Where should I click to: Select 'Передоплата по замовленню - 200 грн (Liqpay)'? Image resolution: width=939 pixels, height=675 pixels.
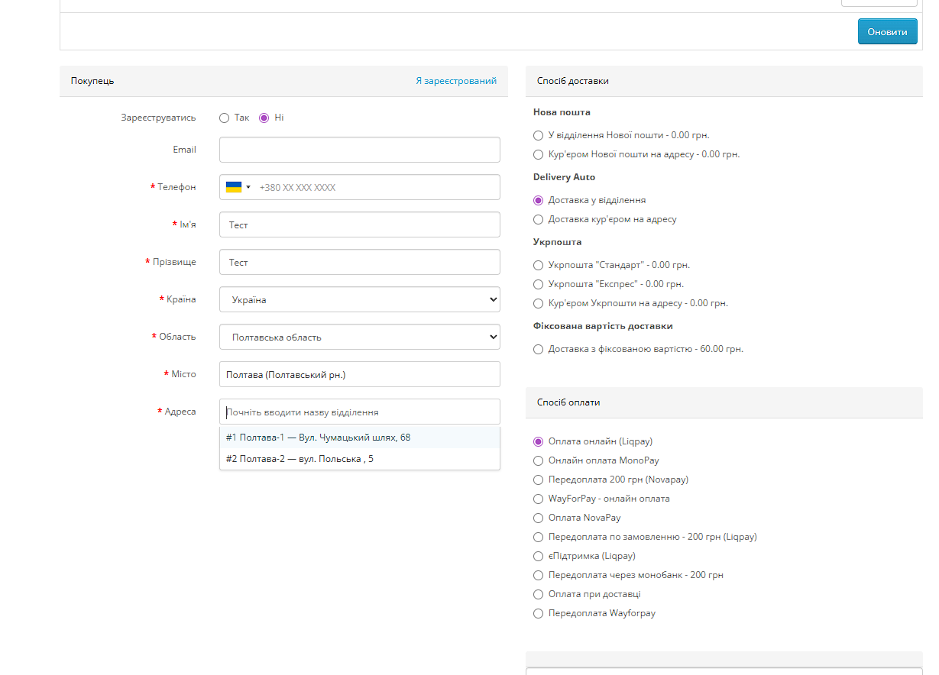(x=539, y=537)
